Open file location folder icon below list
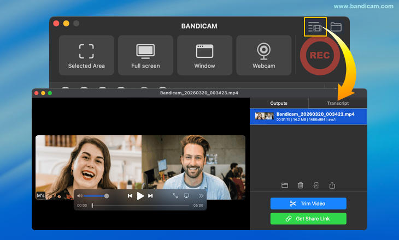This screenshot has height=240, width=399. [285, 185]
